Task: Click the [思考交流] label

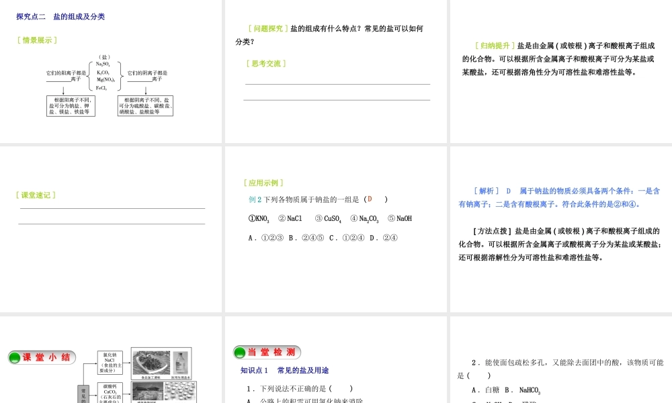Action: coord(265,63)
